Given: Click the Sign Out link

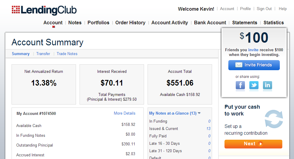Looking at the screenshot, I should click(x=264, y=9).
